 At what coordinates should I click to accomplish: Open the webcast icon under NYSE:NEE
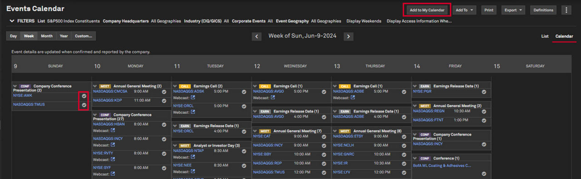[193, 171]
